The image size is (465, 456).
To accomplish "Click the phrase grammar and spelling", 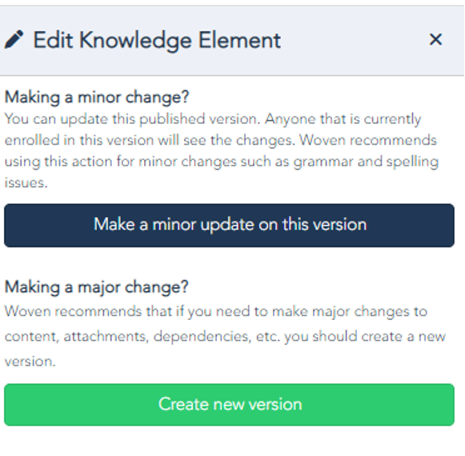I will coord(366,162).
